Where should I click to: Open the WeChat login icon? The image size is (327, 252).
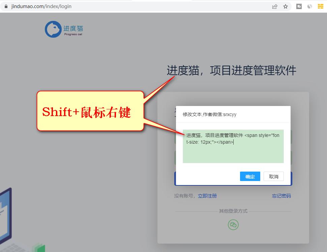[x=233, y=225]
